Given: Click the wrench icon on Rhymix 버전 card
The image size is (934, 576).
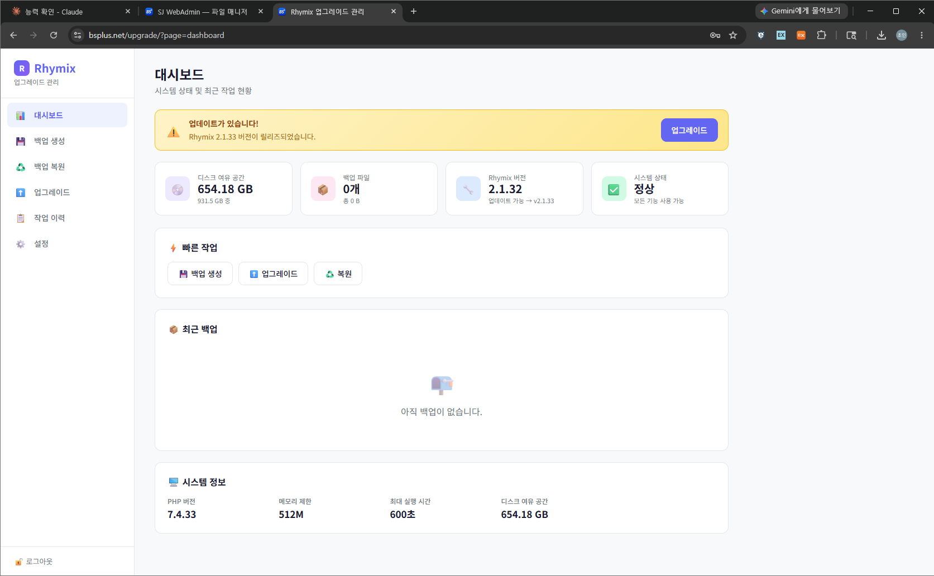Looking at the screenshot, I should (468, 189).
